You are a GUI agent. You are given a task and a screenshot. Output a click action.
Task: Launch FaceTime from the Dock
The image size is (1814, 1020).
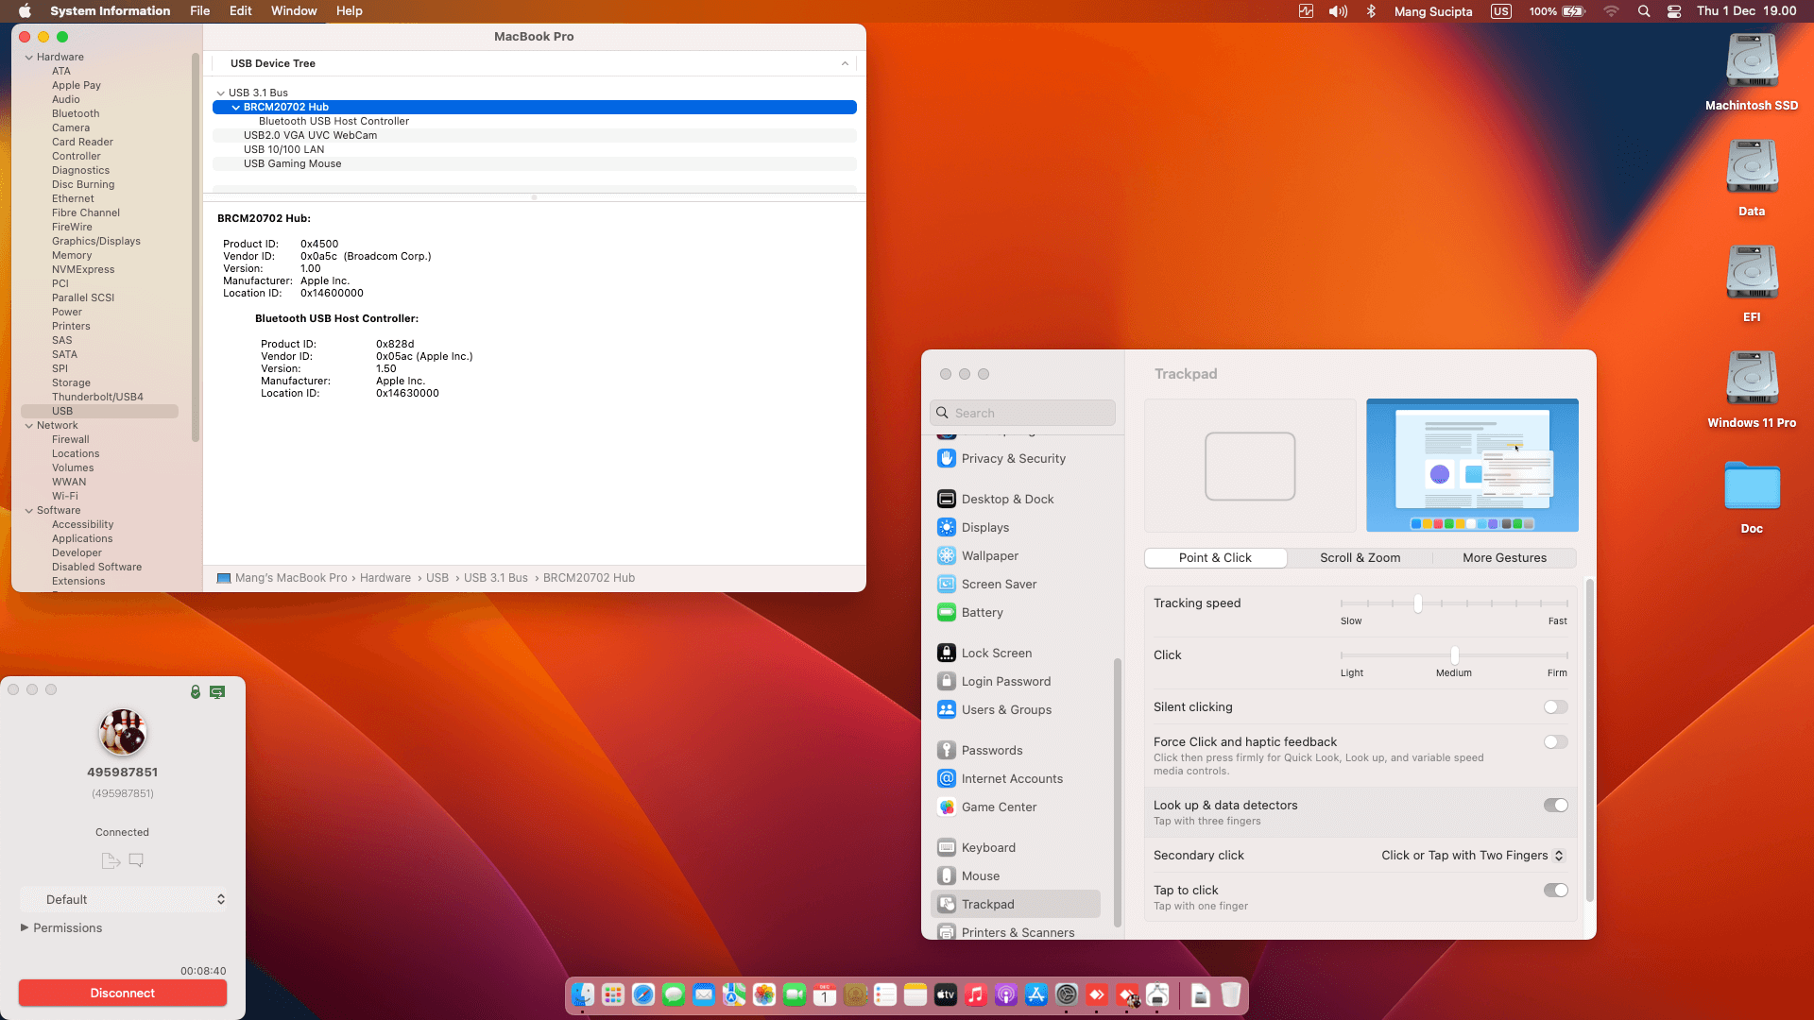(x=795, y=994)
